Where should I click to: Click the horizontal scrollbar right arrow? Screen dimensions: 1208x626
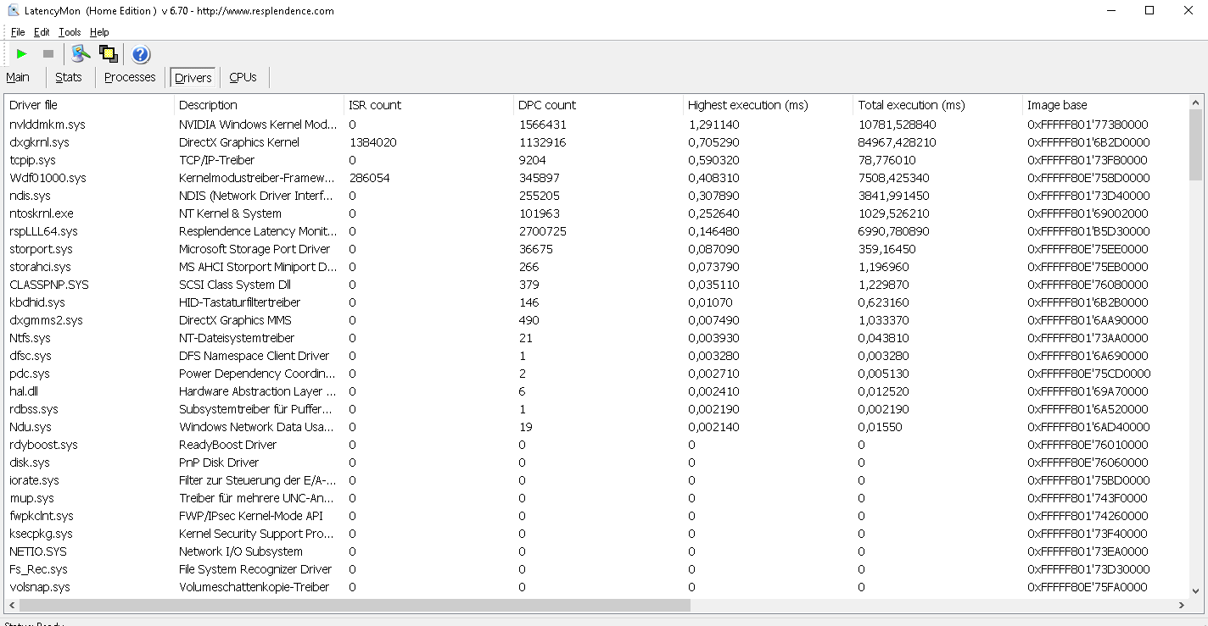tap(1182, 606)
